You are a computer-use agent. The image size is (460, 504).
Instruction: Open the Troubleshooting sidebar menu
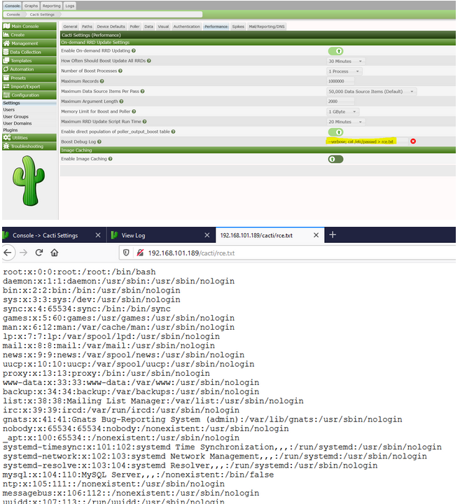coord(29,146)
